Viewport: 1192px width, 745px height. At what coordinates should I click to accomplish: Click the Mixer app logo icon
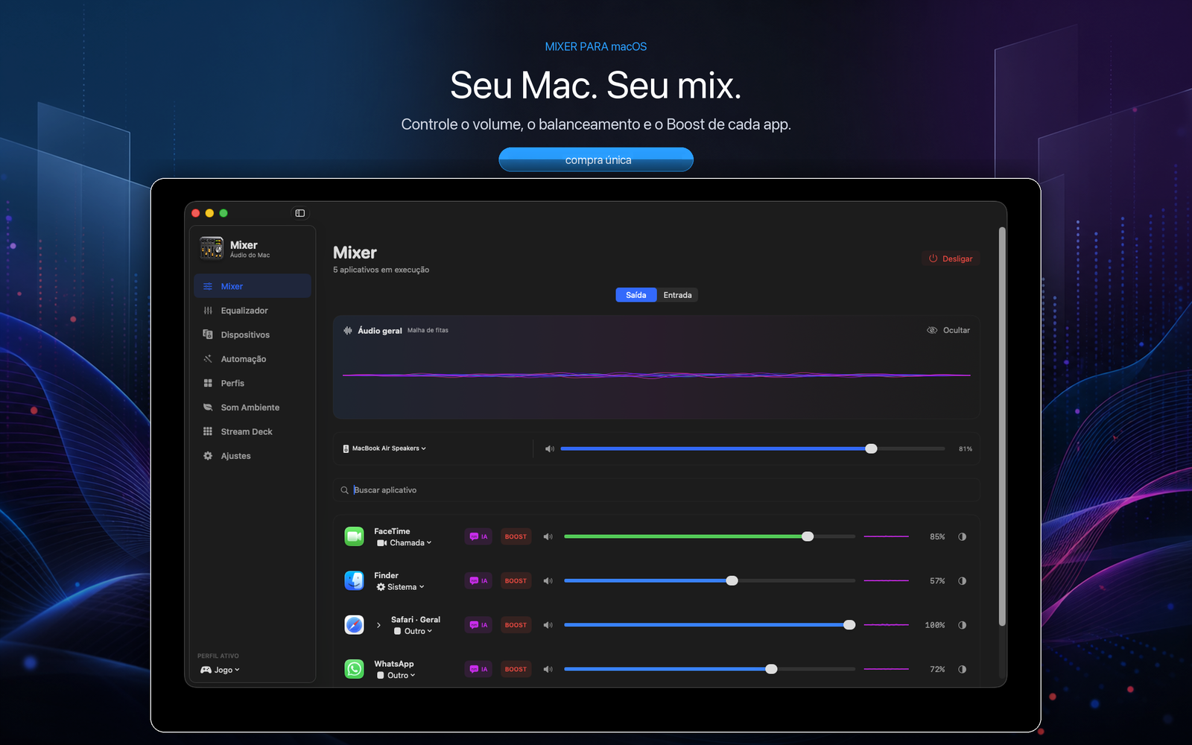click(x=212, y=248)
